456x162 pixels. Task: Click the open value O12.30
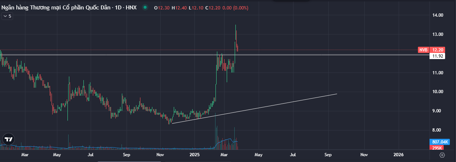click(162, 8)
